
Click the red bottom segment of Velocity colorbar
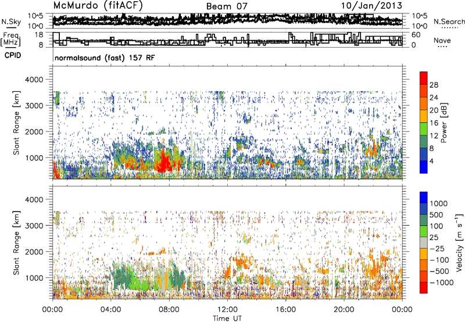(x=424, y=288)
